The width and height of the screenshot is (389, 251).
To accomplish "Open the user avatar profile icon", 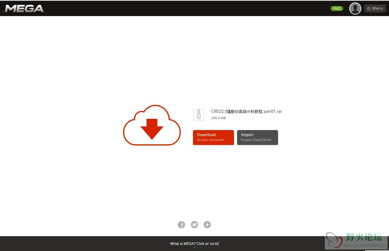I will point(355,8).
